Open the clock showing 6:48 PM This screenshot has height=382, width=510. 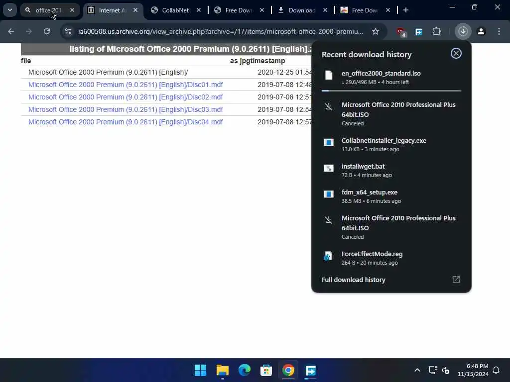pos(473,370)
